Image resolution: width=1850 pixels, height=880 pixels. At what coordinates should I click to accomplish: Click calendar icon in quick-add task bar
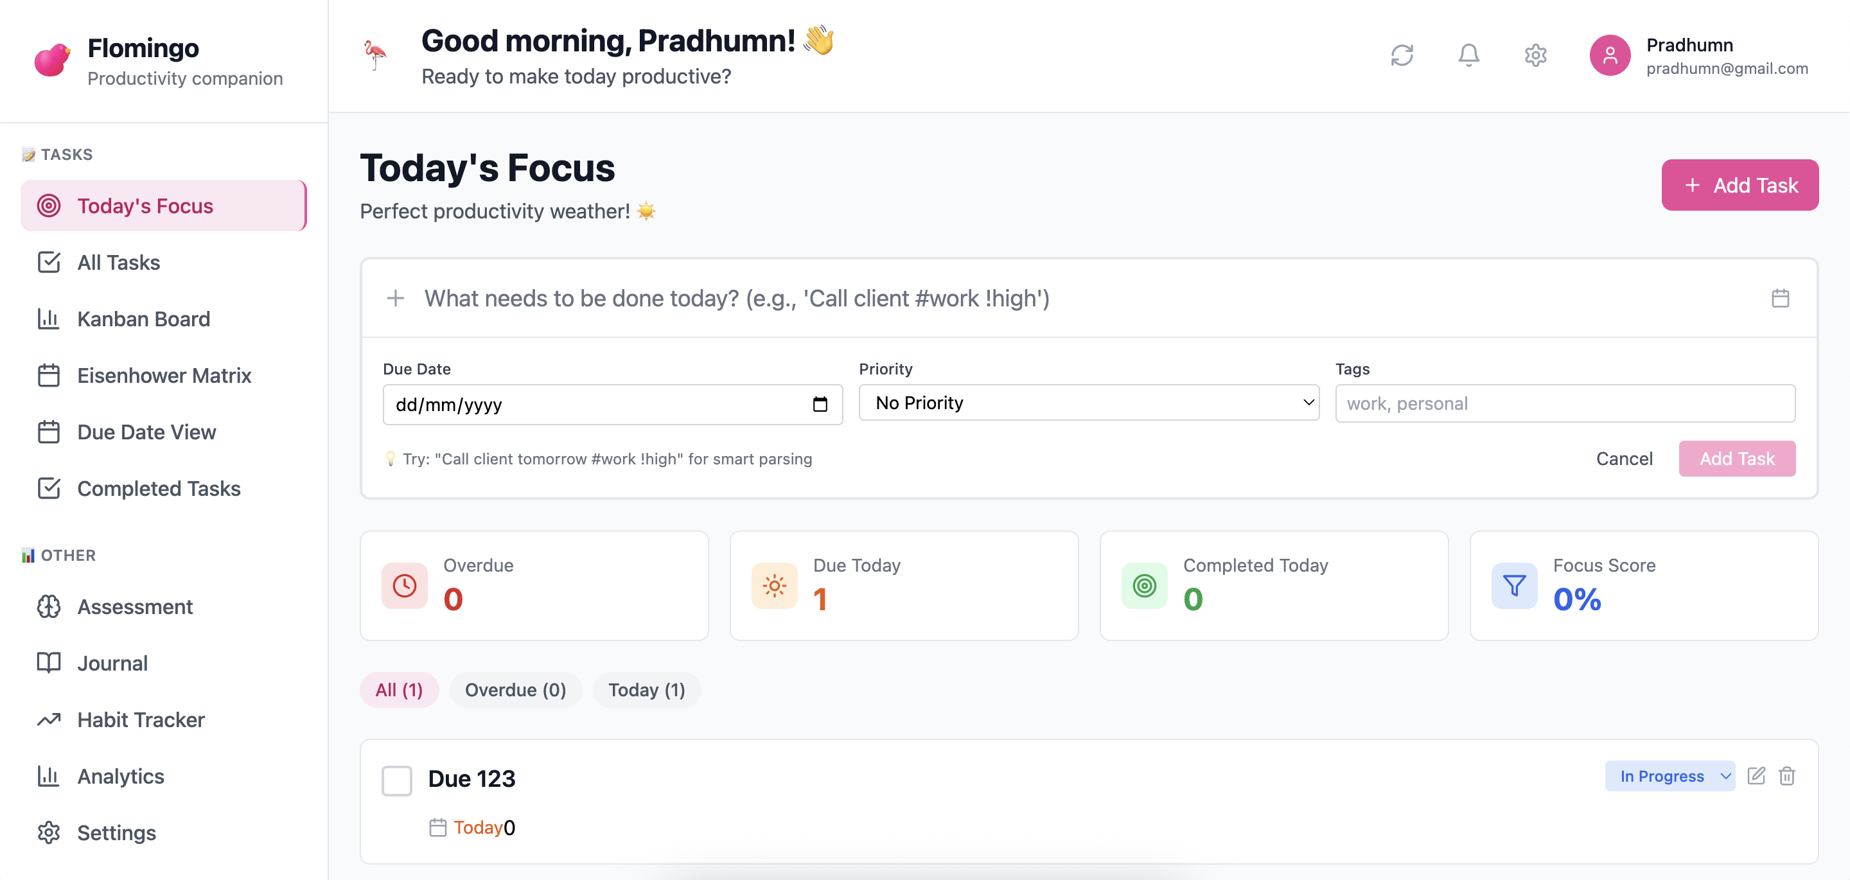[1779, 298]
